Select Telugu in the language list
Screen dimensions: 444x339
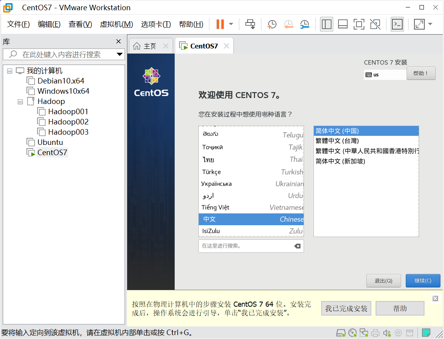[251, 135]
